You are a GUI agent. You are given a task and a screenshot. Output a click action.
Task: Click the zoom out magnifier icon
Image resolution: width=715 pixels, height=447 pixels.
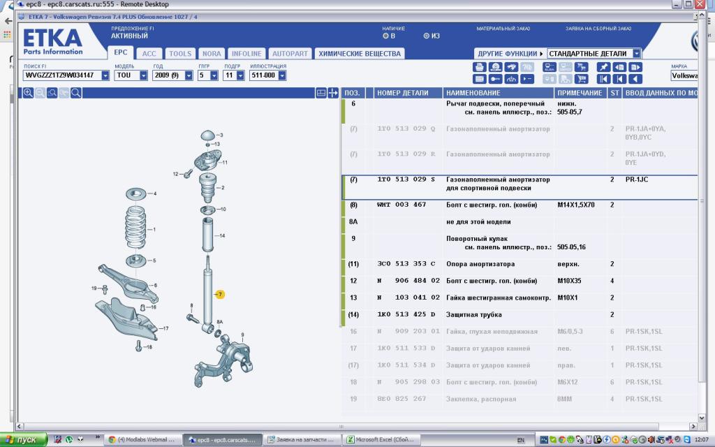[x=40, y=93]
